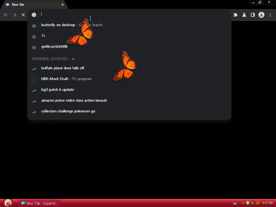Go back with the back arrow
Screen dimensions: 276x207
[6, 15]
